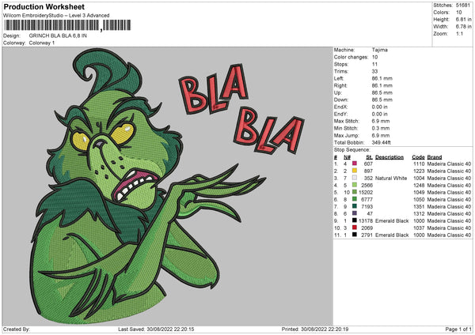Select the "Left:" measurement label
The width and height of the screenshot is (475, 335).
pos(339,78)
